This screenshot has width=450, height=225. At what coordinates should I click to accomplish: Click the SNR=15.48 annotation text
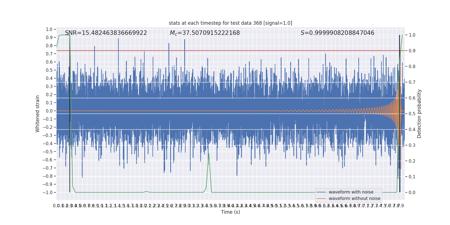106,33
